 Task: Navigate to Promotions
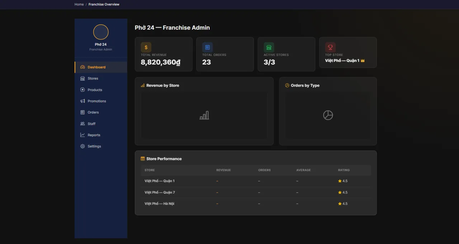point(101,101)
